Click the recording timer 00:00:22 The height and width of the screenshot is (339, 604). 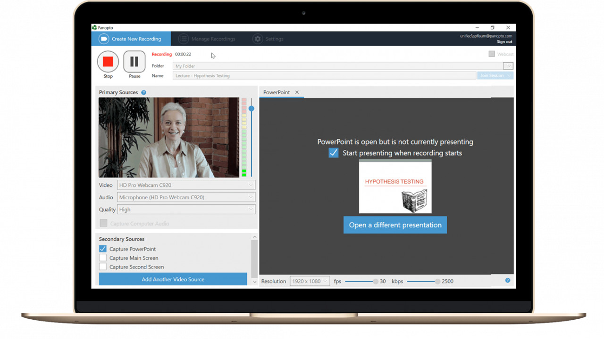[183, 54]
